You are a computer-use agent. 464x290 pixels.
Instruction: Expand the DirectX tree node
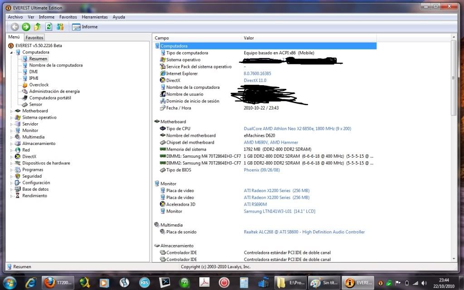[x=11, y=156]
